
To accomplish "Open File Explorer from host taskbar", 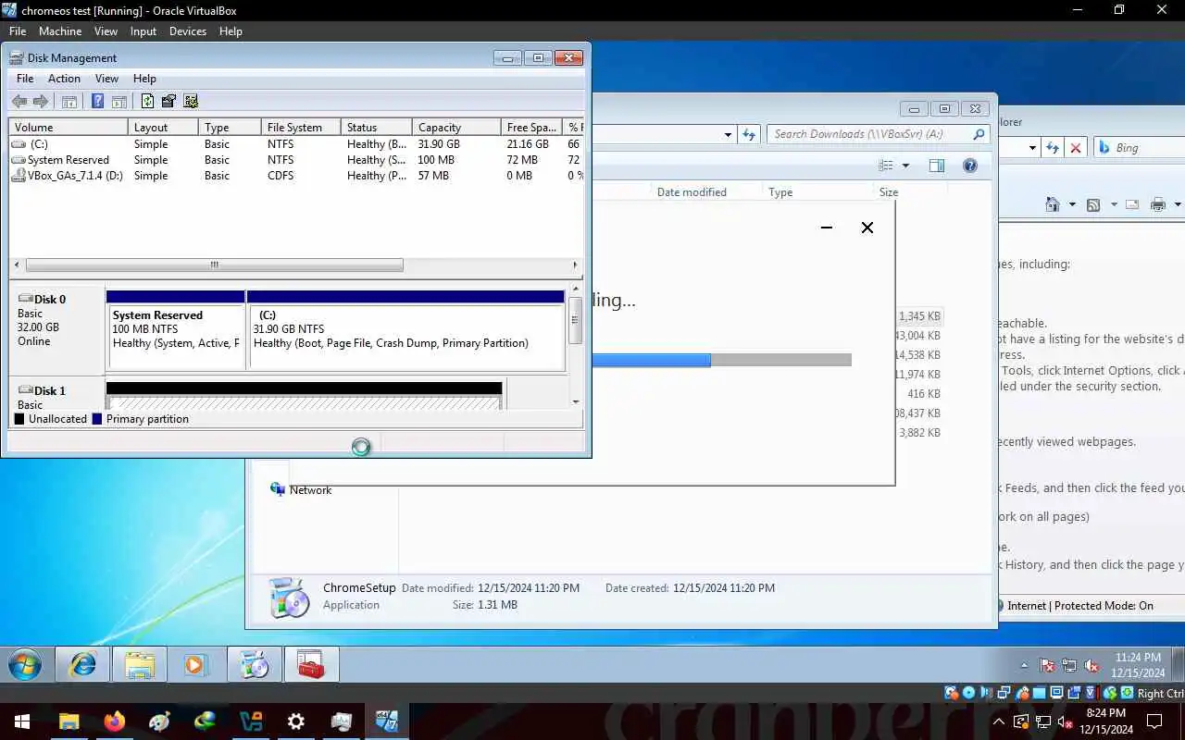I will click(69, 721).
